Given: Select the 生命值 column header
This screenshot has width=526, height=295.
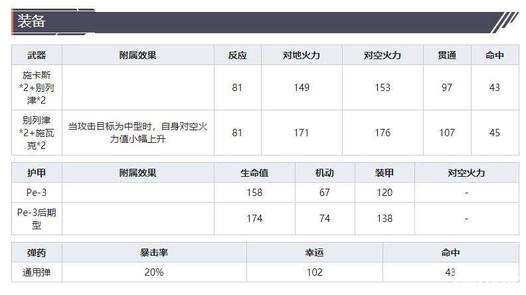Looking at the screenshot, I should [254, 173].
